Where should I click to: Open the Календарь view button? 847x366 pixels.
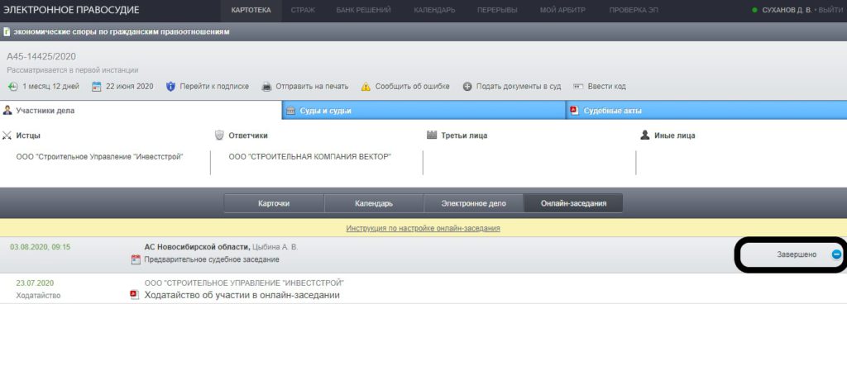coord(374,203)
